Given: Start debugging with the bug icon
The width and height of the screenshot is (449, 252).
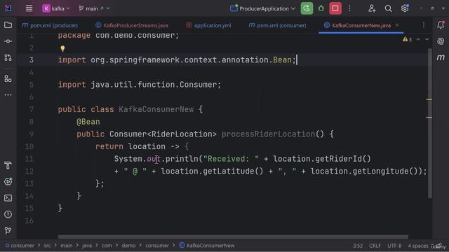Looking at the screenshot, I should click(321, 8).
